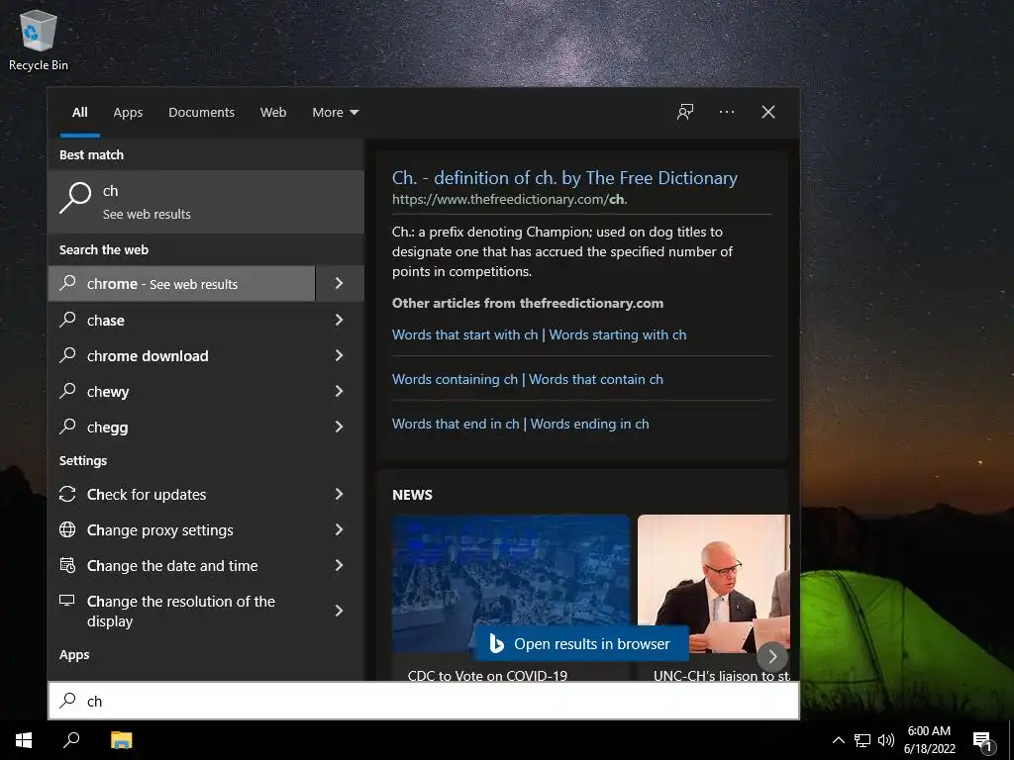Viewport: 1014px width, 760px height.
Task: Select the 'chegg' web suggestion
Action: pyautogui.click(x=182, y=426)
